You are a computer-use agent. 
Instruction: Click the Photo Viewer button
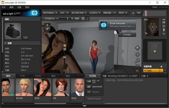coord(94,99)
